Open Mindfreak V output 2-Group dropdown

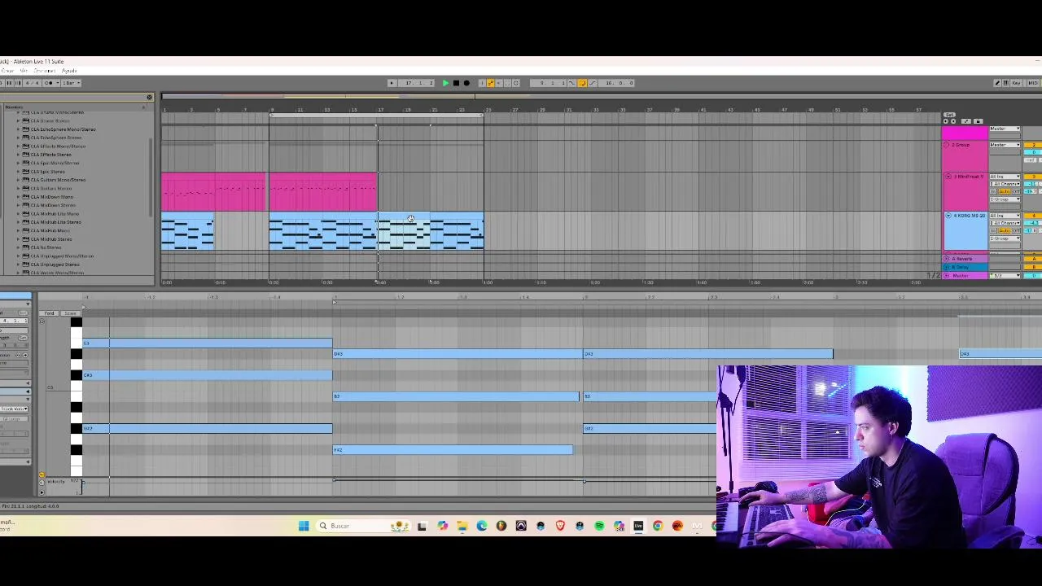tap(1005, 199)
